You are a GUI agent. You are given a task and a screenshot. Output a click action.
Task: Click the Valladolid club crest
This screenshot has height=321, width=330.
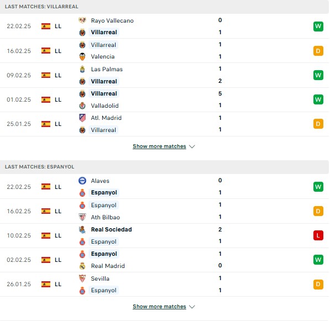click(x=82, y=106)
